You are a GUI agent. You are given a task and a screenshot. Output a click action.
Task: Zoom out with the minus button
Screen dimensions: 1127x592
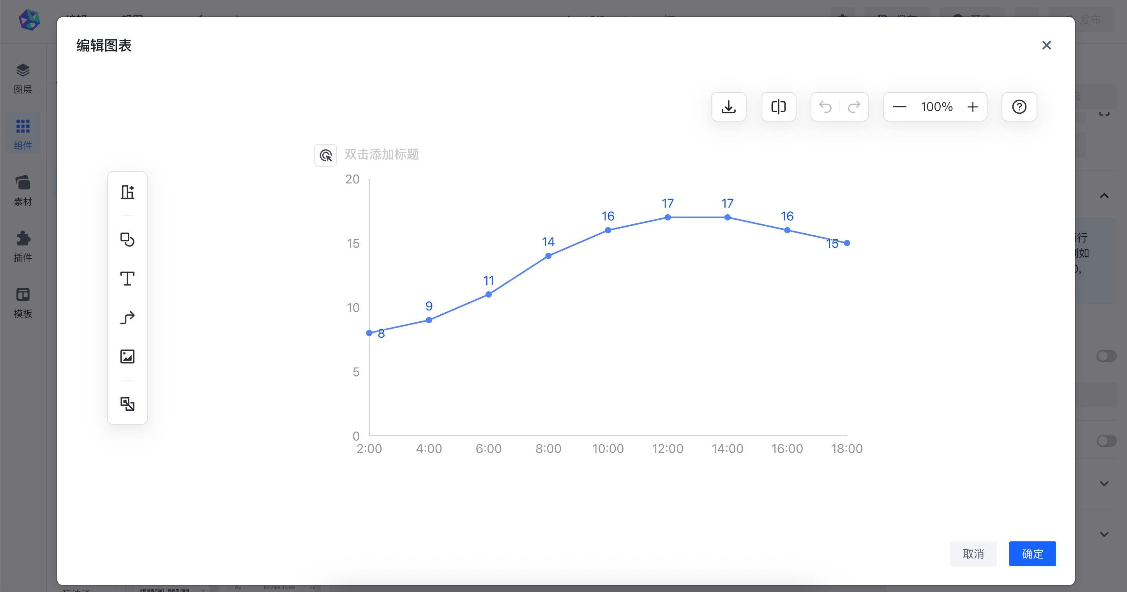(899, 107)
